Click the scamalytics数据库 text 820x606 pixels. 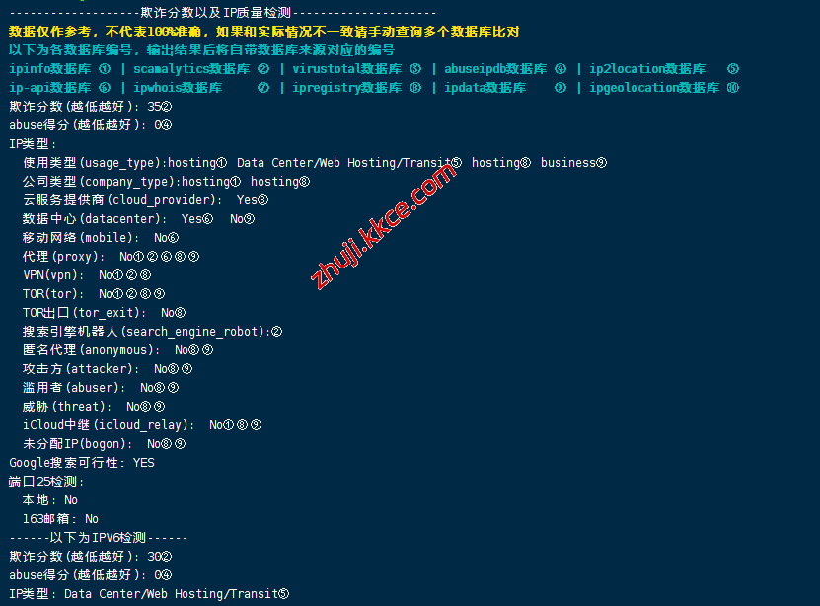tap(191, 69)
